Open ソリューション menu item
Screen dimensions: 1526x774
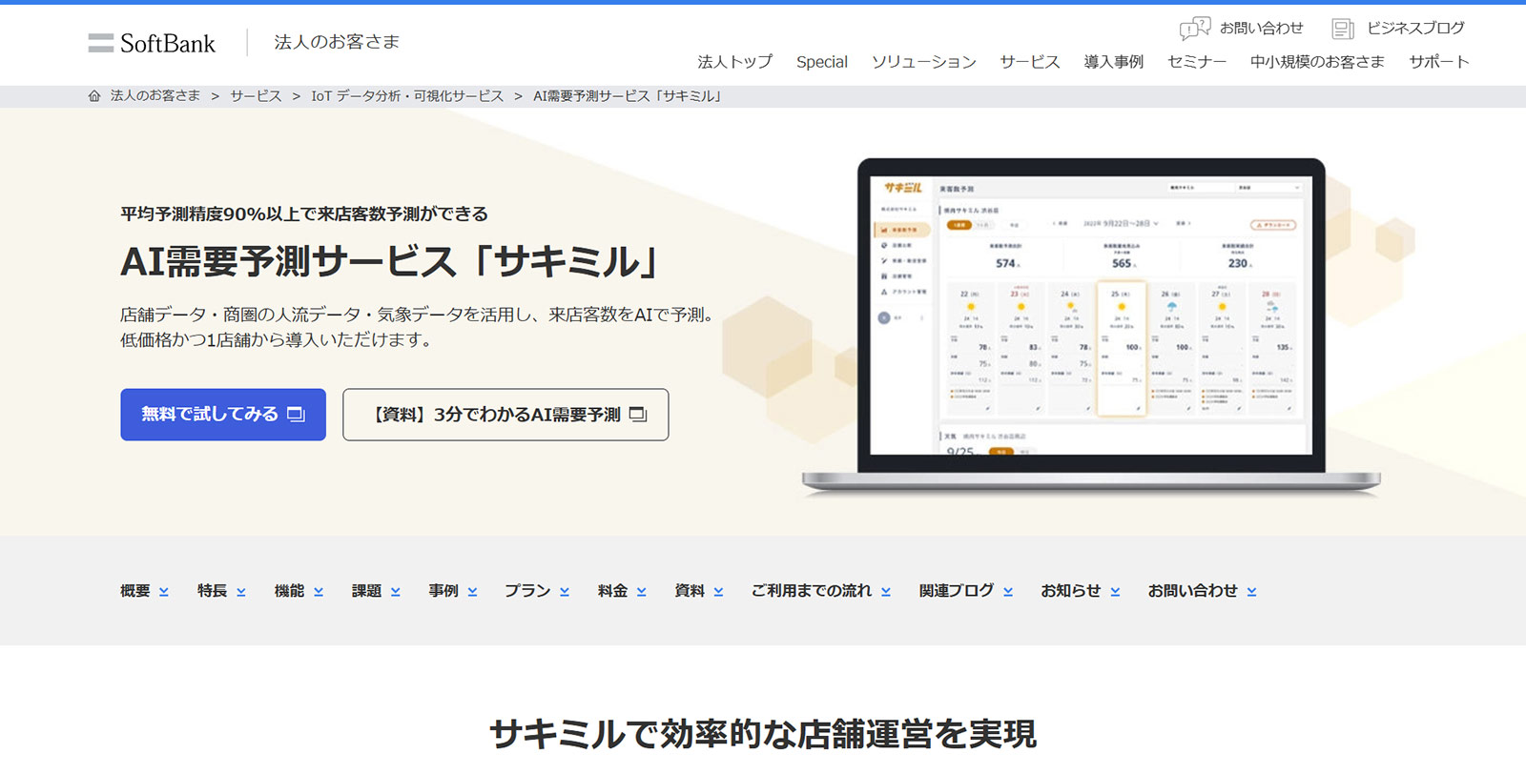tap(923, 62)
